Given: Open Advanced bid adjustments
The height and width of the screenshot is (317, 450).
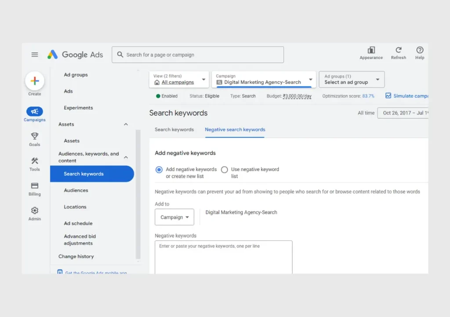Looking at the screenshot, I should pos(80,240).
